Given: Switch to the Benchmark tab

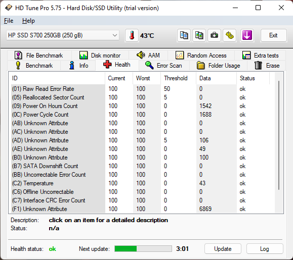Looking at the screenshot, I should tap(34, 66).
